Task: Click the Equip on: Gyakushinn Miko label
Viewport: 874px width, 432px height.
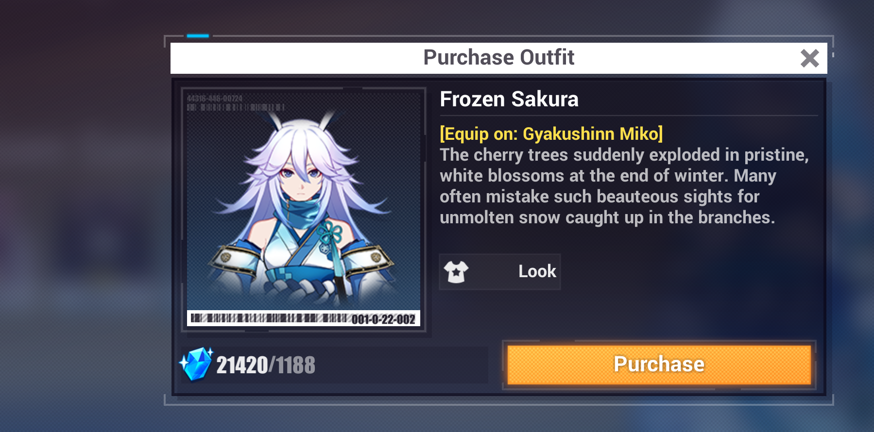Action: coord(551,133)
